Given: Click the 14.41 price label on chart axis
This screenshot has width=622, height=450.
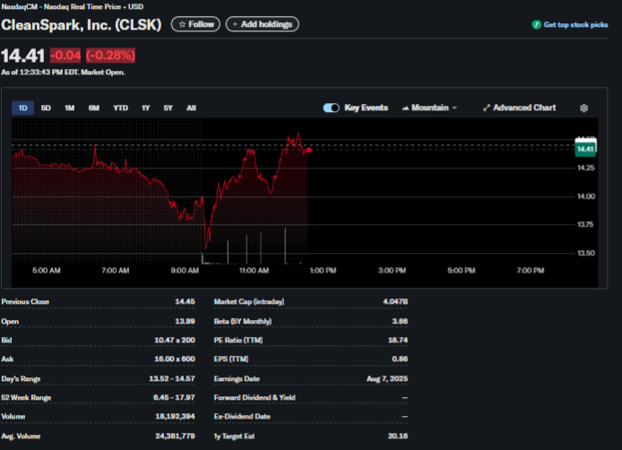Looking at the screenshot, I should (585, 149).
